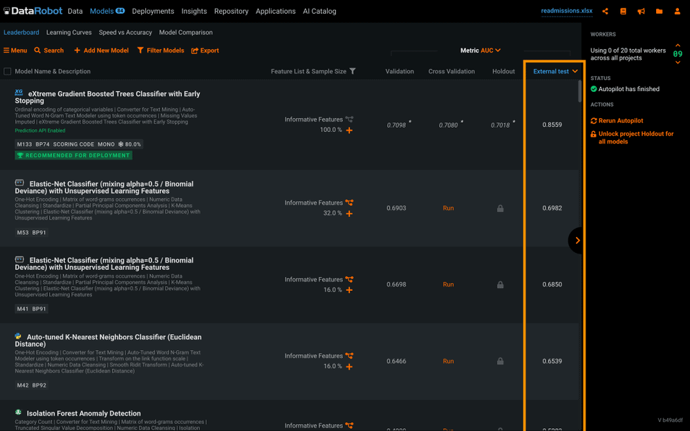Click the plus icon beside 32.0 % sample size
The width and height of the screenshot is (690, 431).
coord(349,213)
